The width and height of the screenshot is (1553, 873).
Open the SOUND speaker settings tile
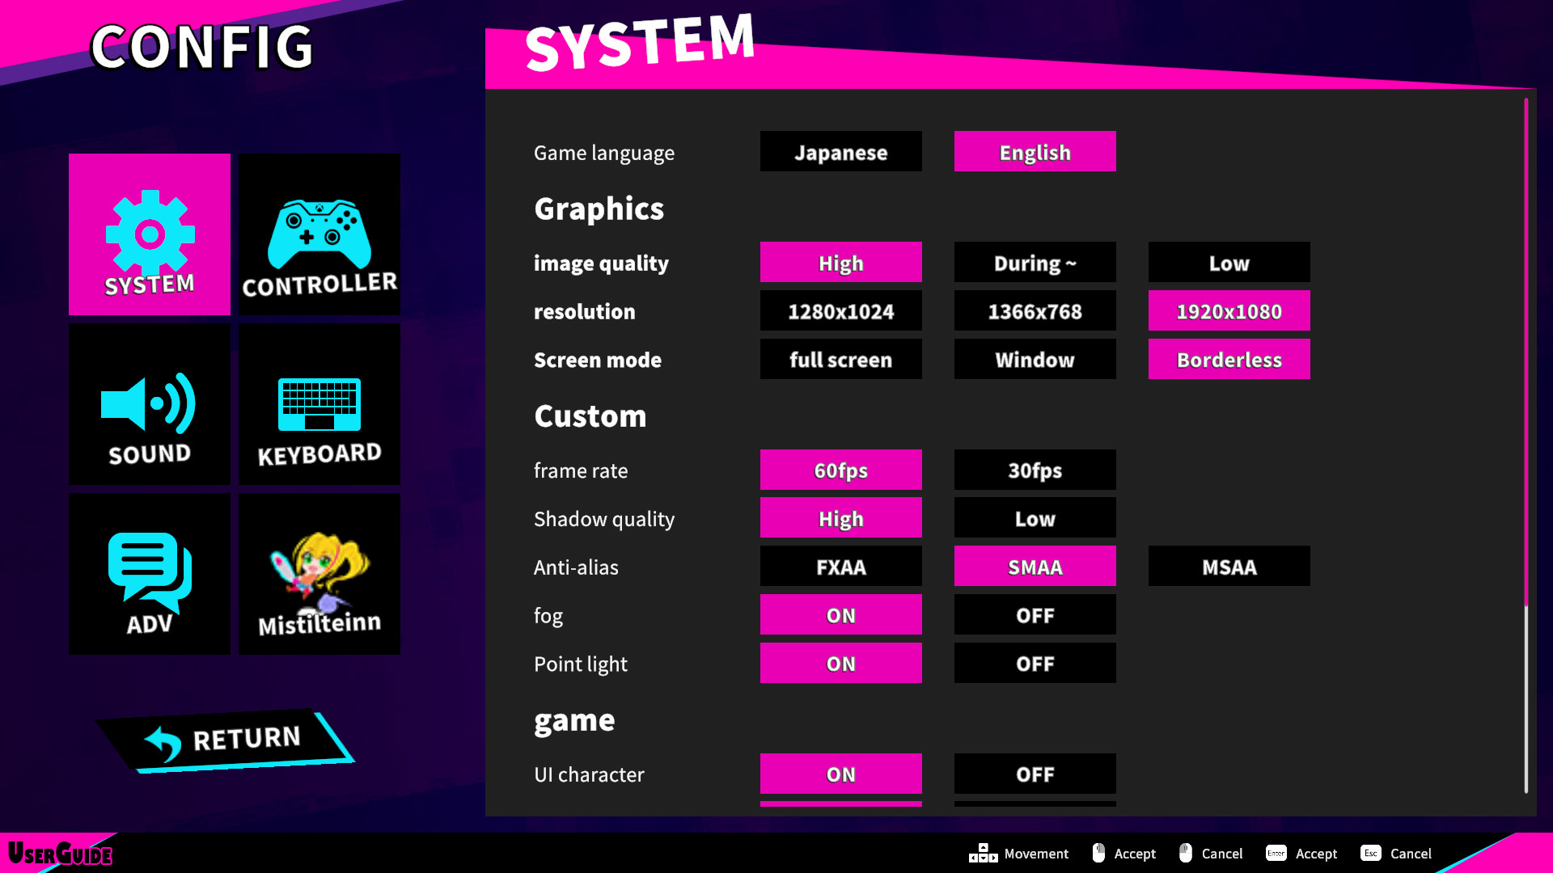tap(150, 404)
